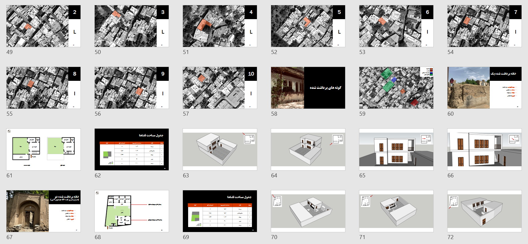Screen dimensions: 528x244
Task: Choose slide 53 thumbnail numbered 6
Action: click(396, 26)
